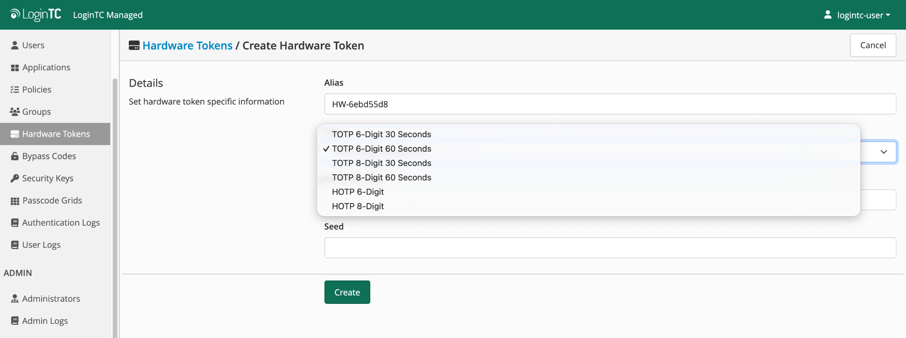Focus the Alias input field

(x=610, y=104)
